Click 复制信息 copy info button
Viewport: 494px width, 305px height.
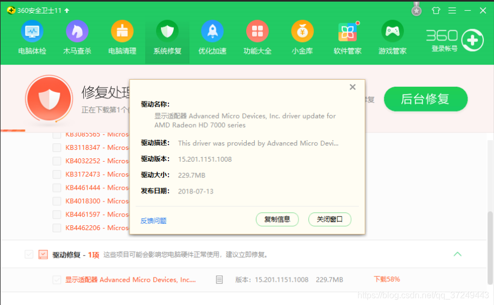[x=278, y=219]
